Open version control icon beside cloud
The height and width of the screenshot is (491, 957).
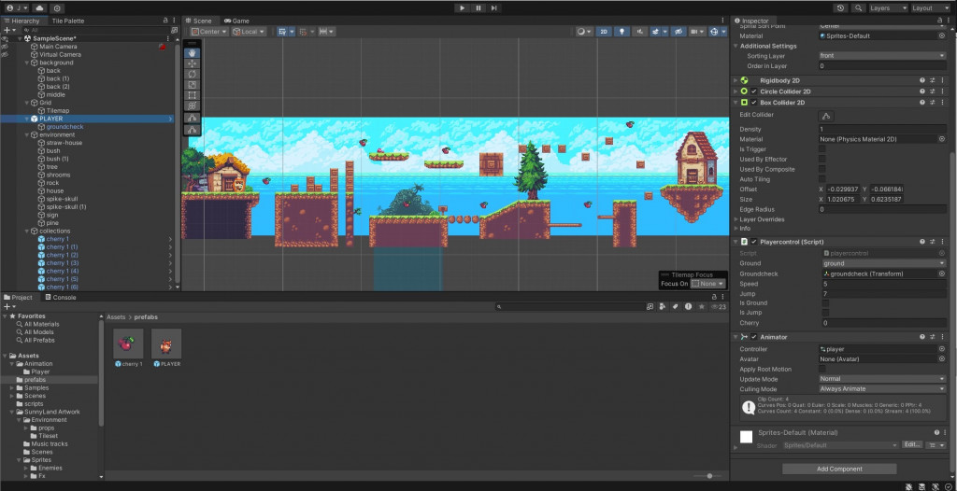[57, 7]
